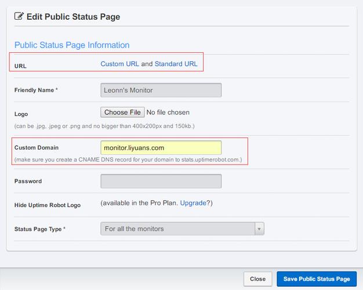Image resolution: width=363 pixels, height=290 pixels.
Task: Click the Hide Uptime Robot Logo label
Action: pyautogui.click(x=48, y=205)
